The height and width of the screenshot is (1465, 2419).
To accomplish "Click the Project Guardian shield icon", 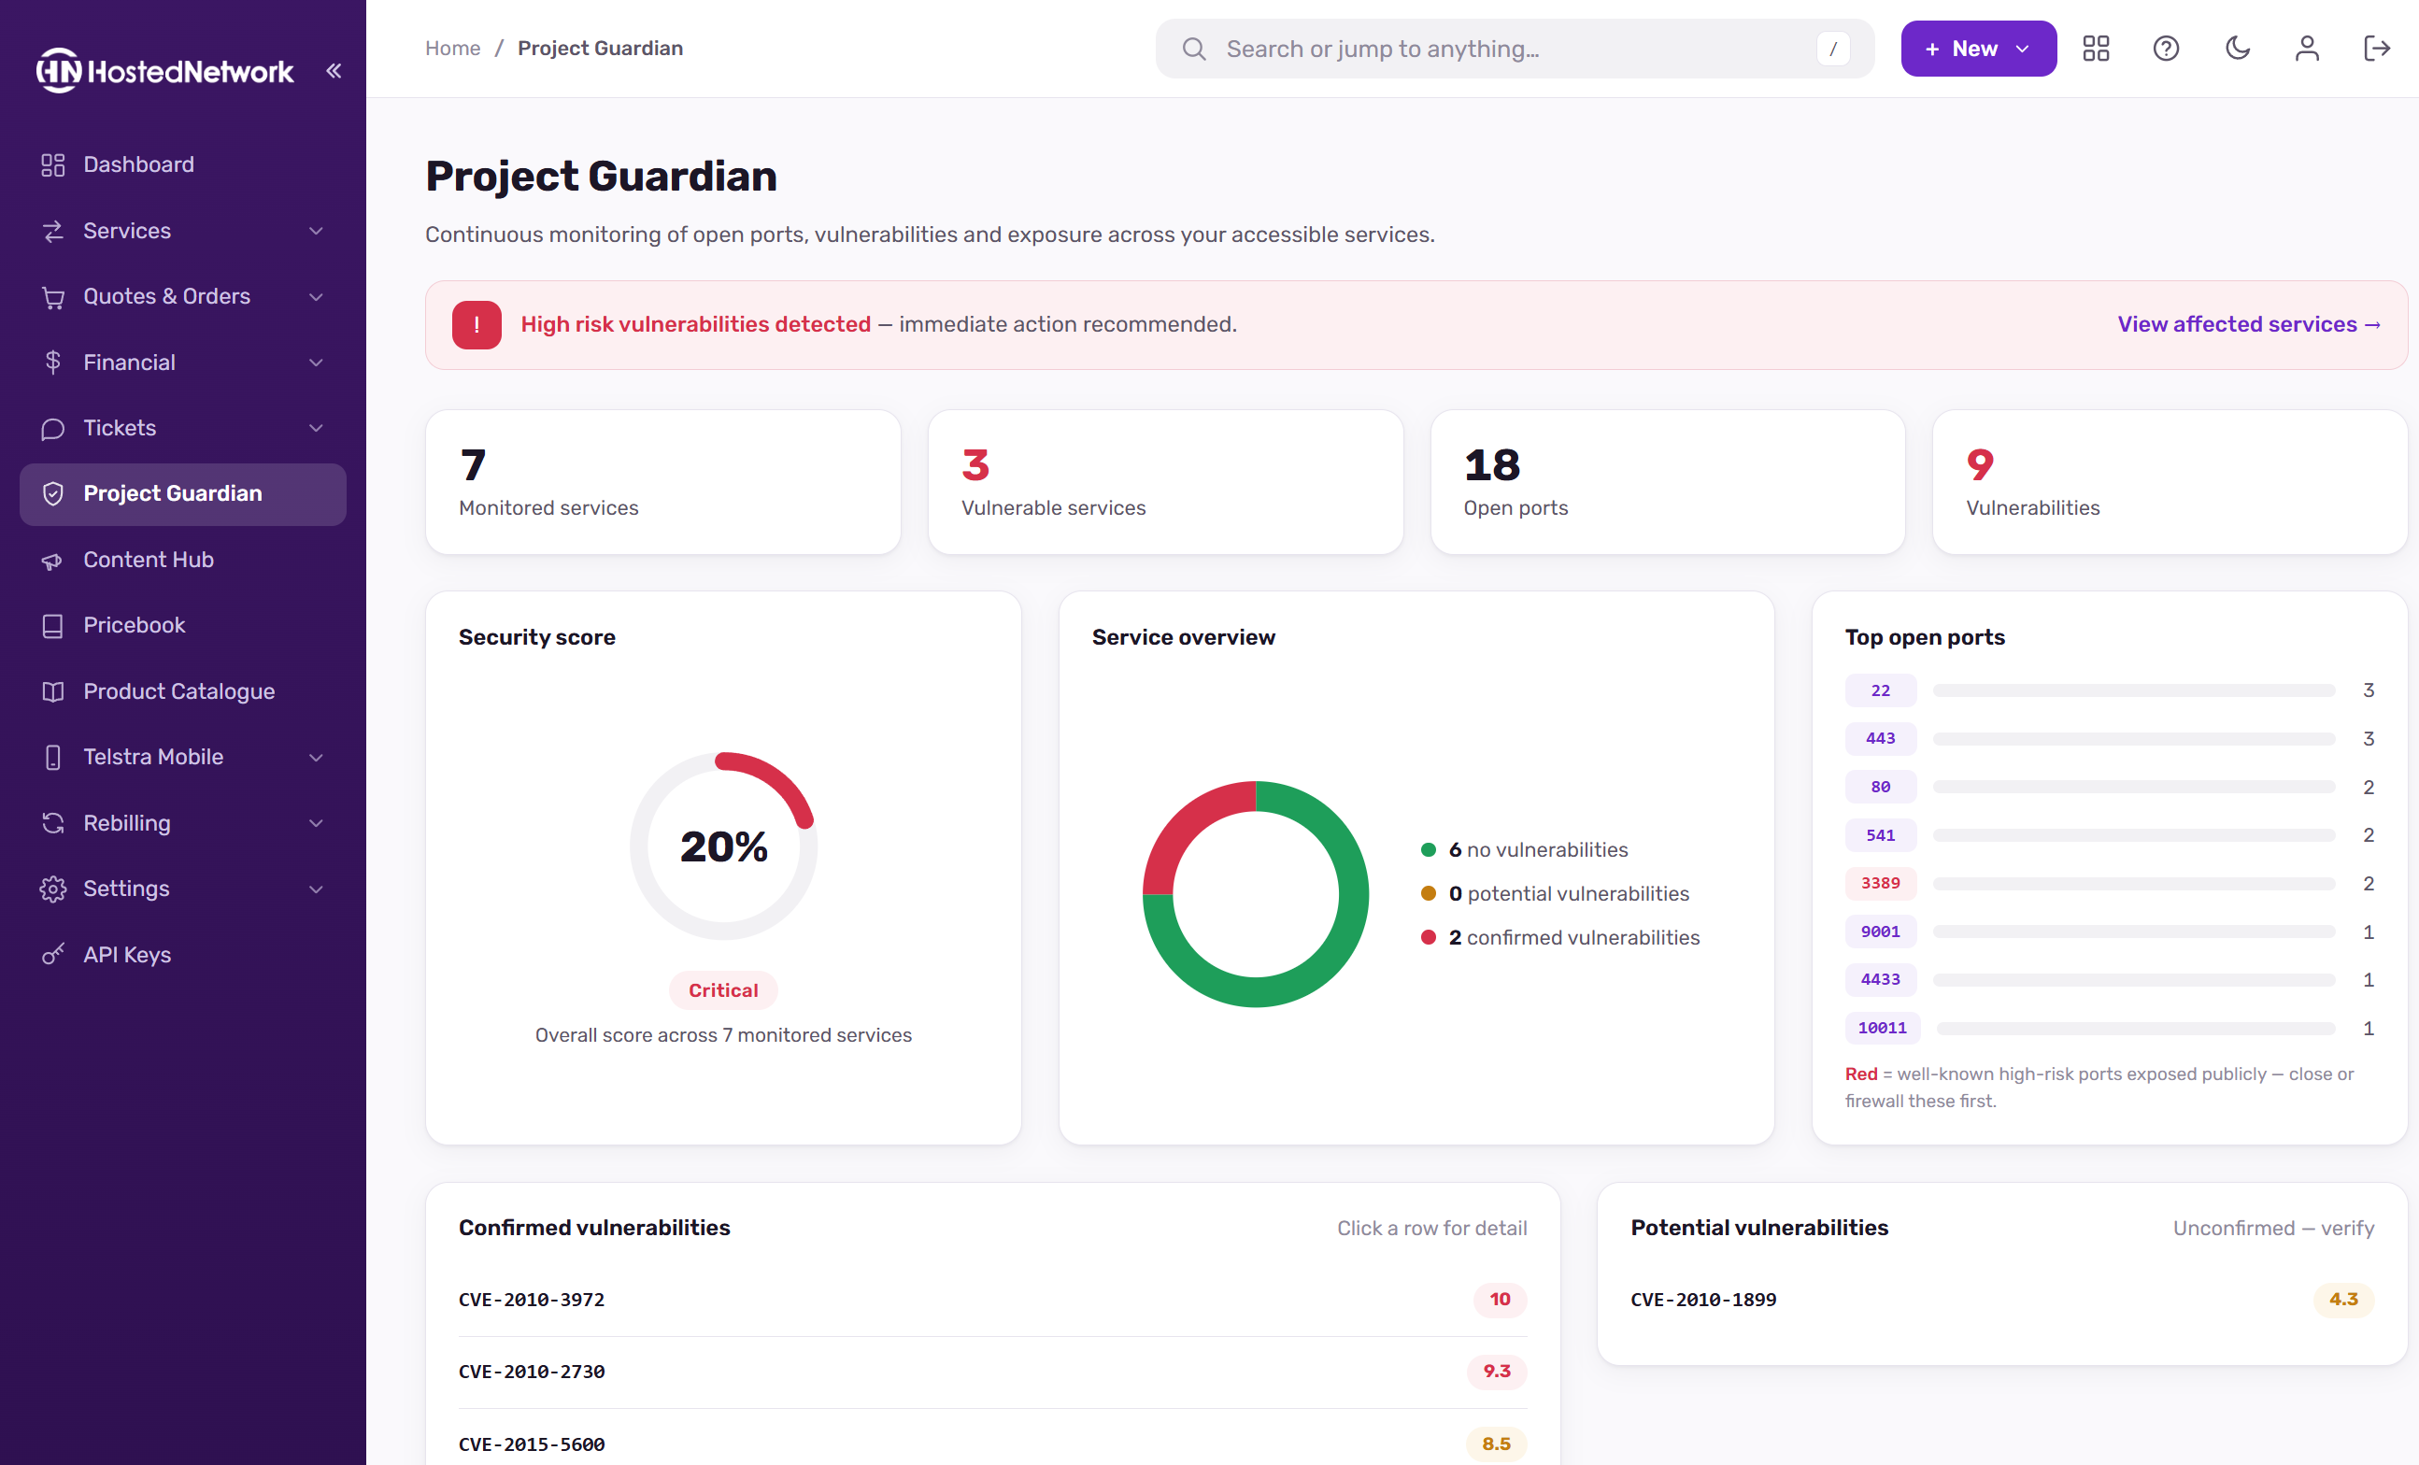I will pos(53,494).
